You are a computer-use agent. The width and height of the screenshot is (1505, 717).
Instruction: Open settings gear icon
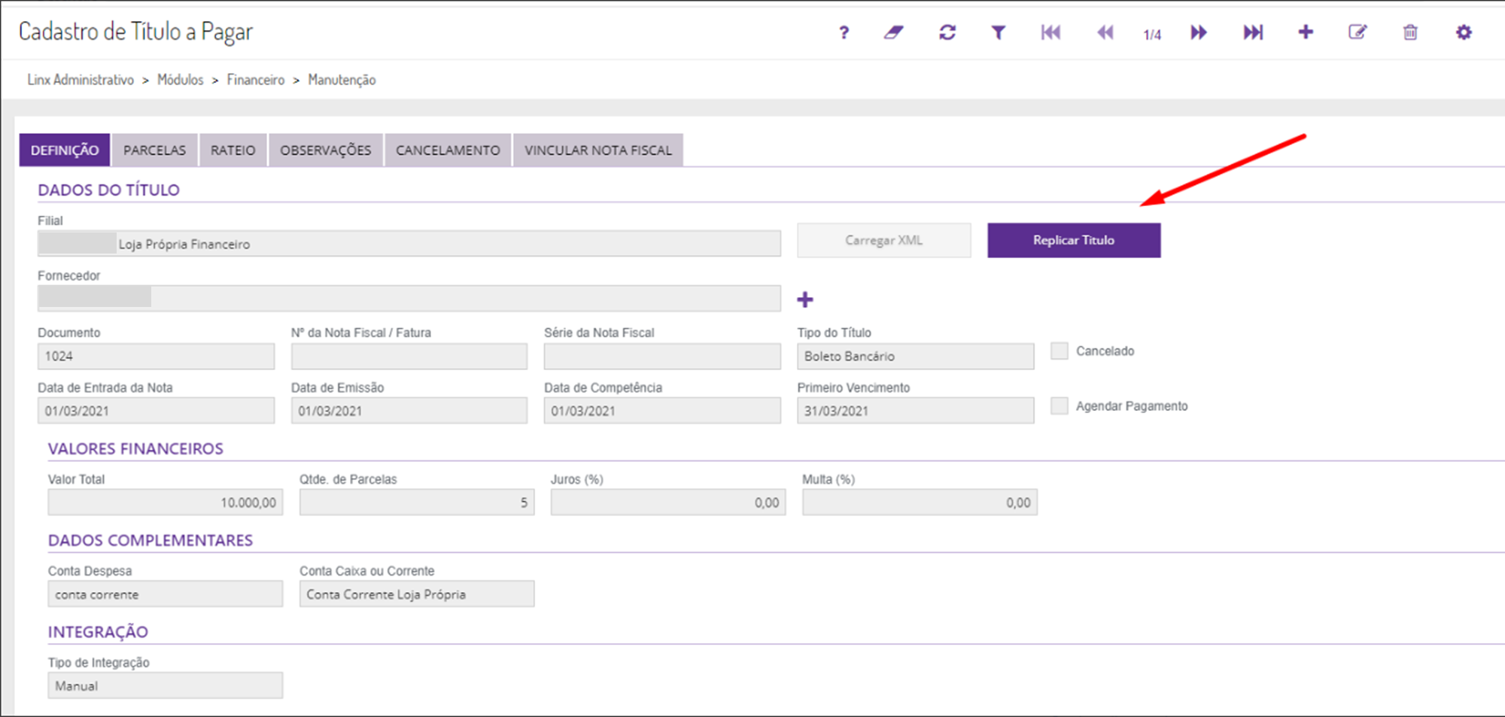coord(1464,32)
